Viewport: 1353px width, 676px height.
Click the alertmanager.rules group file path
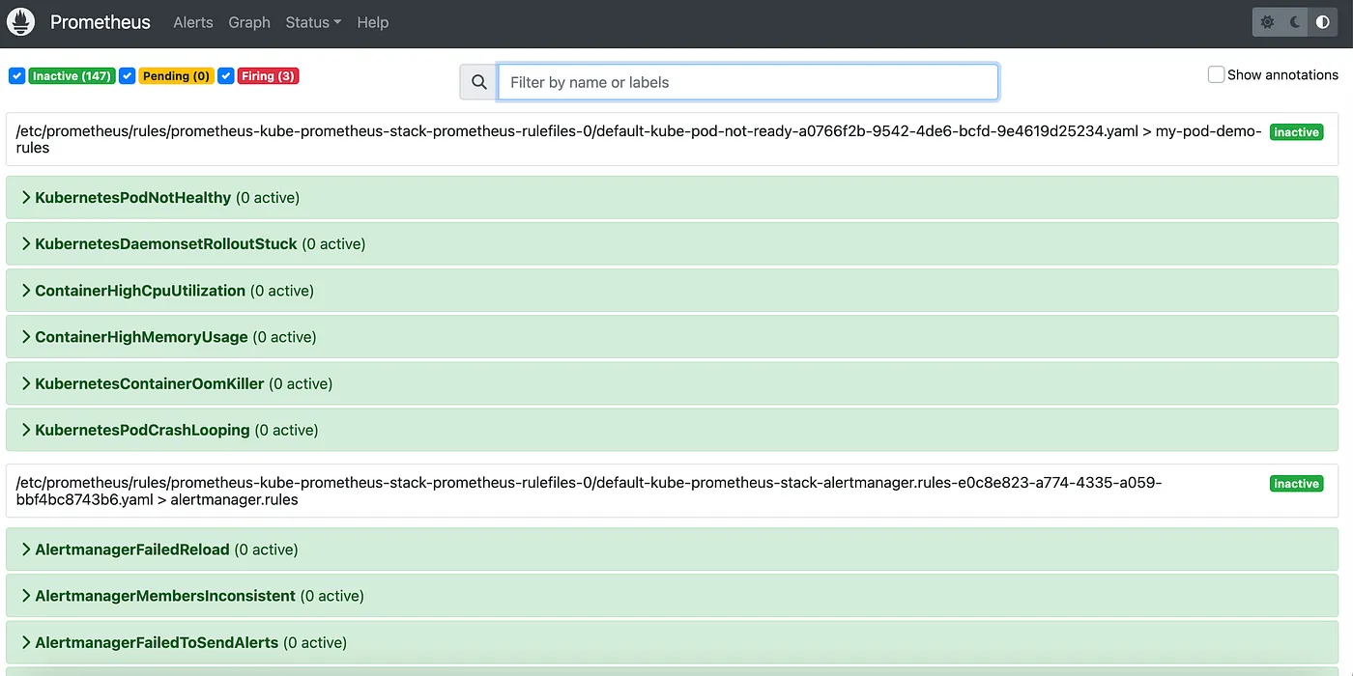[x=590, y=492]
